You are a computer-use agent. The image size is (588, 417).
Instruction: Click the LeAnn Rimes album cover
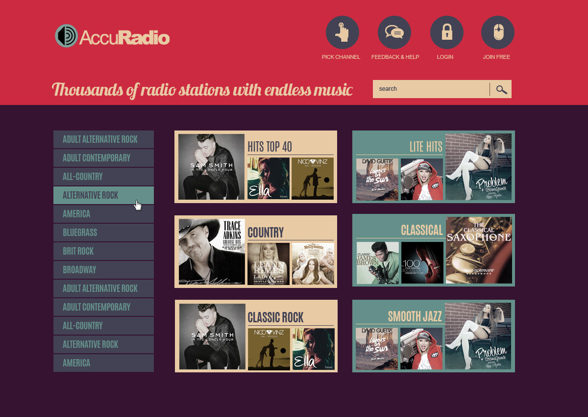pos(269,263)
